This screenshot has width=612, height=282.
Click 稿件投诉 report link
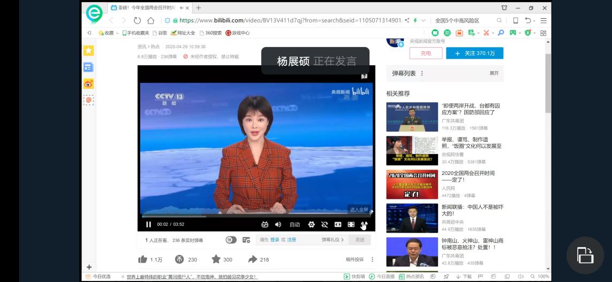point(354,260)
